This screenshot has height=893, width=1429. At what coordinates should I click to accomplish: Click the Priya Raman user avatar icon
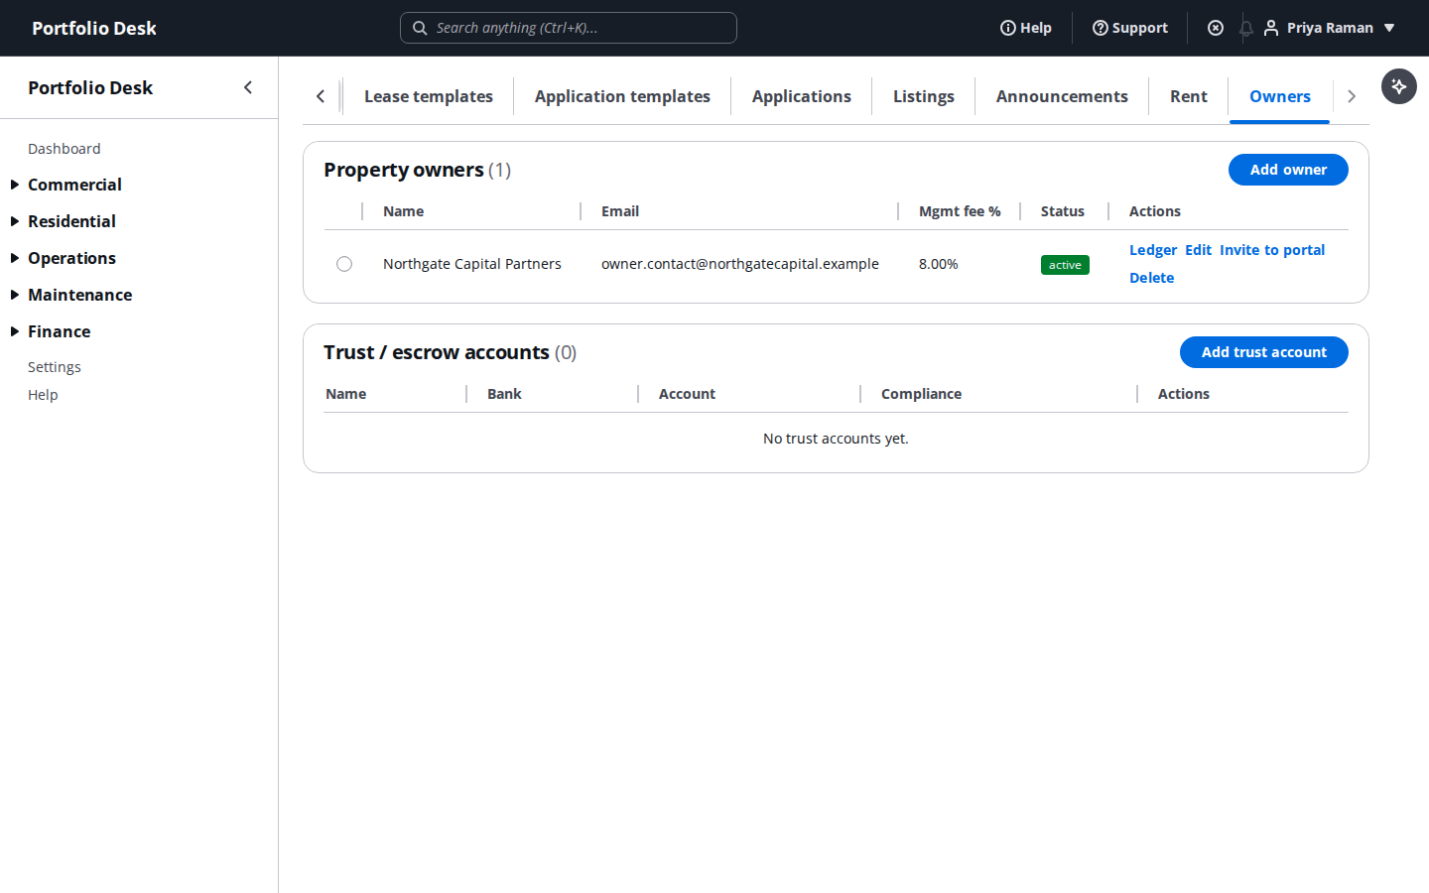click(x=1271, y=28)
